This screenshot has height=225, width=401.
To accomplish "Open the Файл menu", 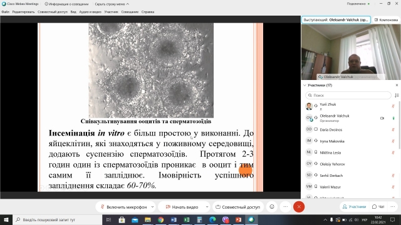I will point(5,12).
